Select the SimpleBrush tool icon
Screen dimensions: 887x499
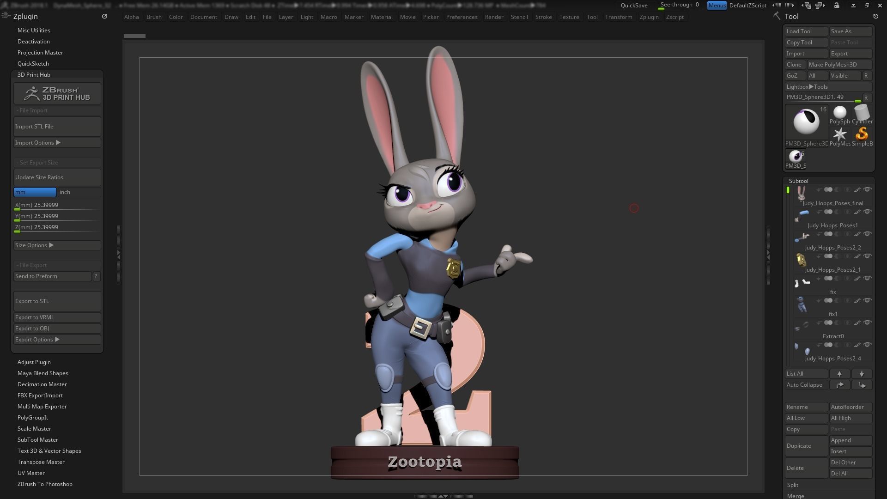click(862, 134)
